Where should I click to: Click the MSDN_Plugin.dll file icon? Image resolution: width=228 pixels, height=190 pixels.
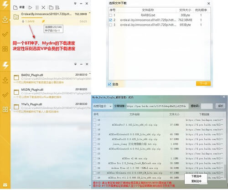pyautogui.click(x=16, y=92)
